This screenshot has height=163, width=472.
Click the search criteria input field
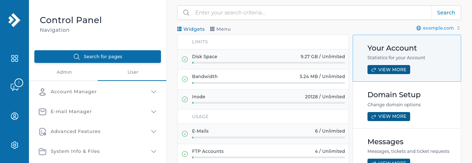311,13
